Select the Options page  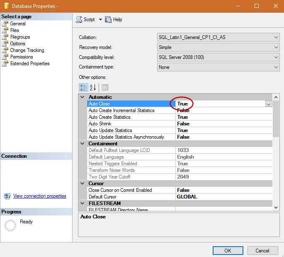(x=17, y=44)
